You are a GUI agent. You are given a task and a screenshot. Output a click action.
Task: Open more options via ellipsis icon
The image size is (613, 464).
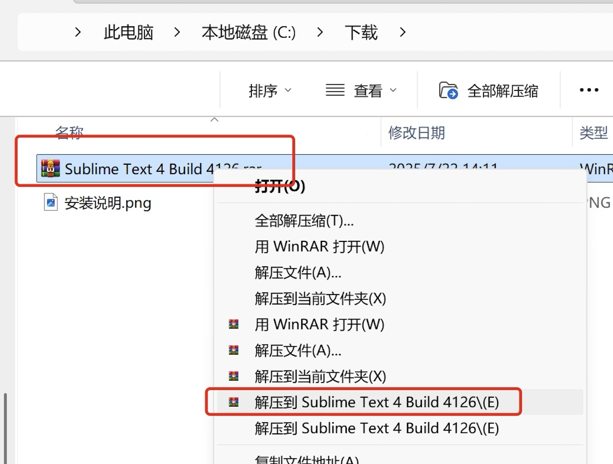[588, 90]
